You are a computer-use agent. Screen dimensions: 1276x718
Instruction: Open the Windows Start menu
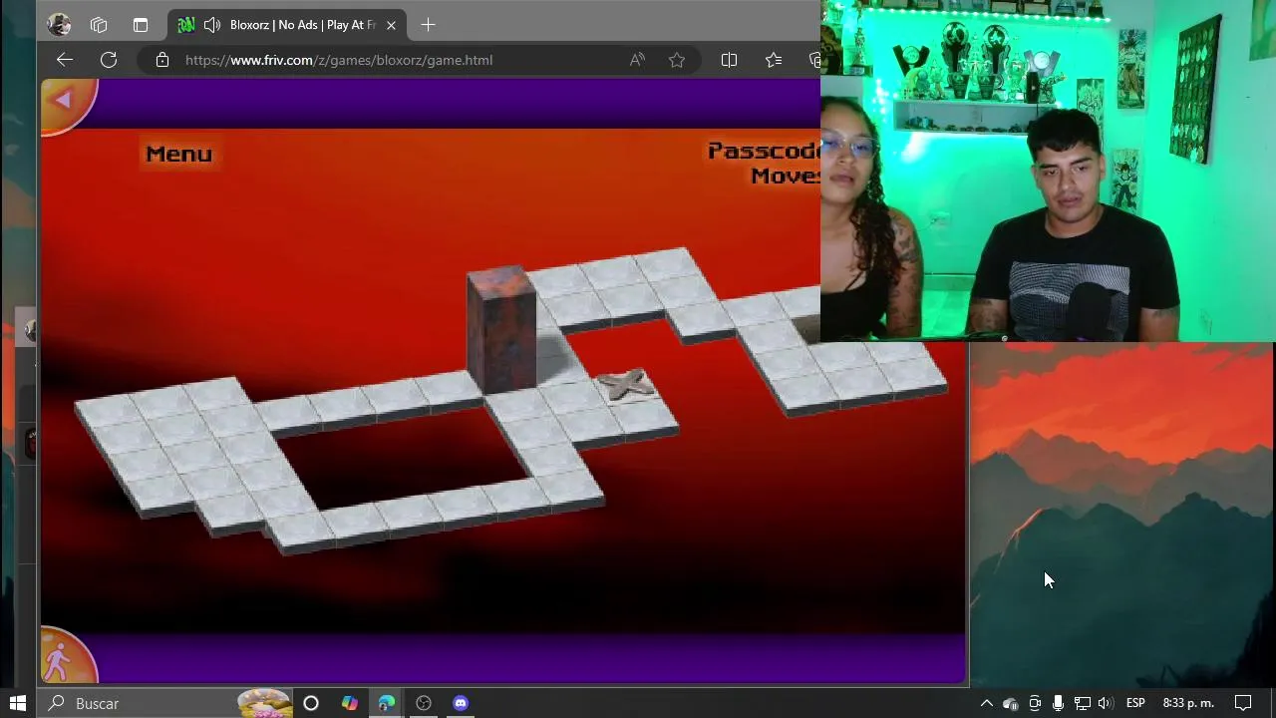(17, 703)
